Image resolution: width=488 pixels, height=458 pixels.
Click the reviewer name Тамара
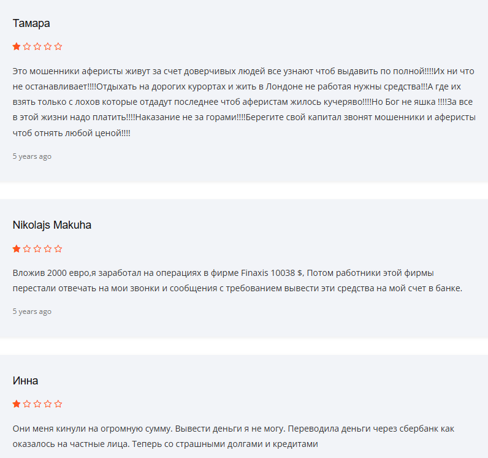31,23
